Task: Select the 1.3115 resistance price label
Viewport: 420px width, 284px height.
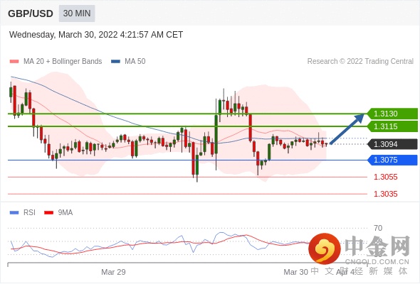Action: (x=392, y=126)
